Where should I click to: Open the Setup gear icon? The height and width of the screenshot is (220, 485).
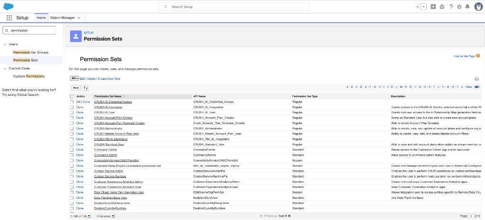pyautogui.click(x=459, y=7)
